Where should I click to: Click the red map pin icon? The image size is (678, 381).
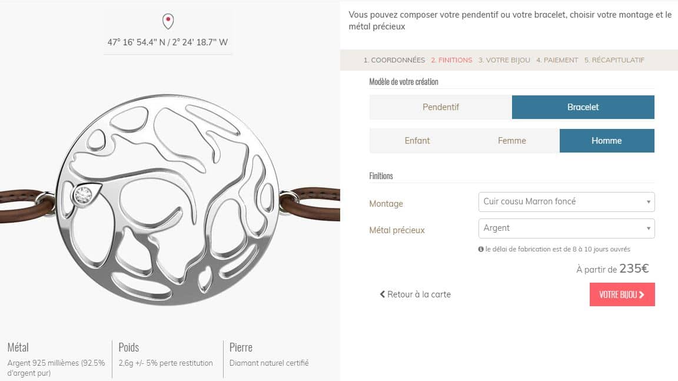168,22
